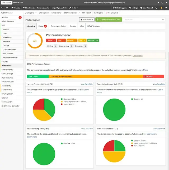Screen dimensions: 169x170
Task: Filter by Critical hints badge
Action: pyautogui.click(x=51, y=41)
